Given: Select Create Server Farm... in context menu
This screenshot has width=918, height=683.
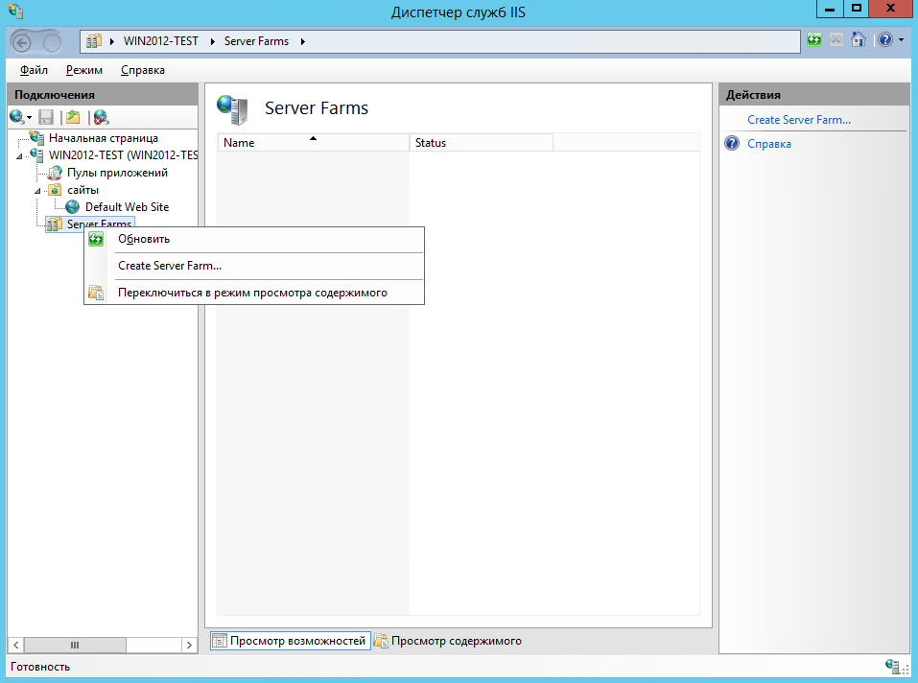Looking at the screenshot, I should click(x=169, y=266).
